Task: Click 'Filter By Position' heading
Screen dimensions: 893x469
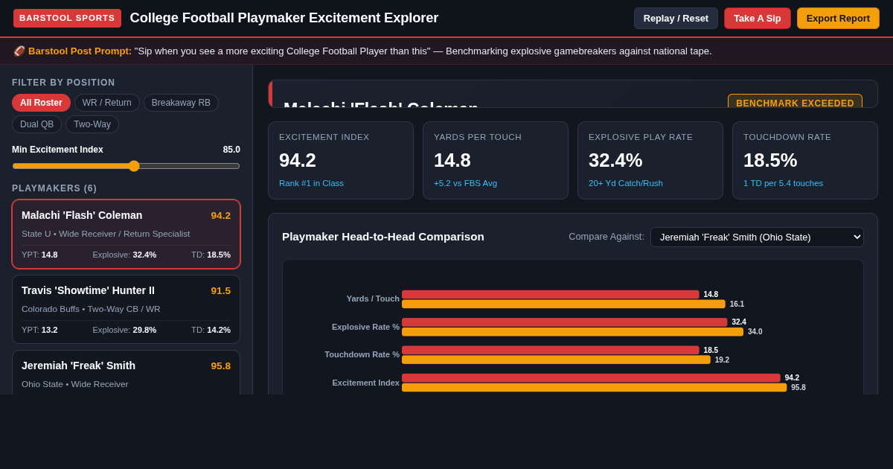Action: 63,83
